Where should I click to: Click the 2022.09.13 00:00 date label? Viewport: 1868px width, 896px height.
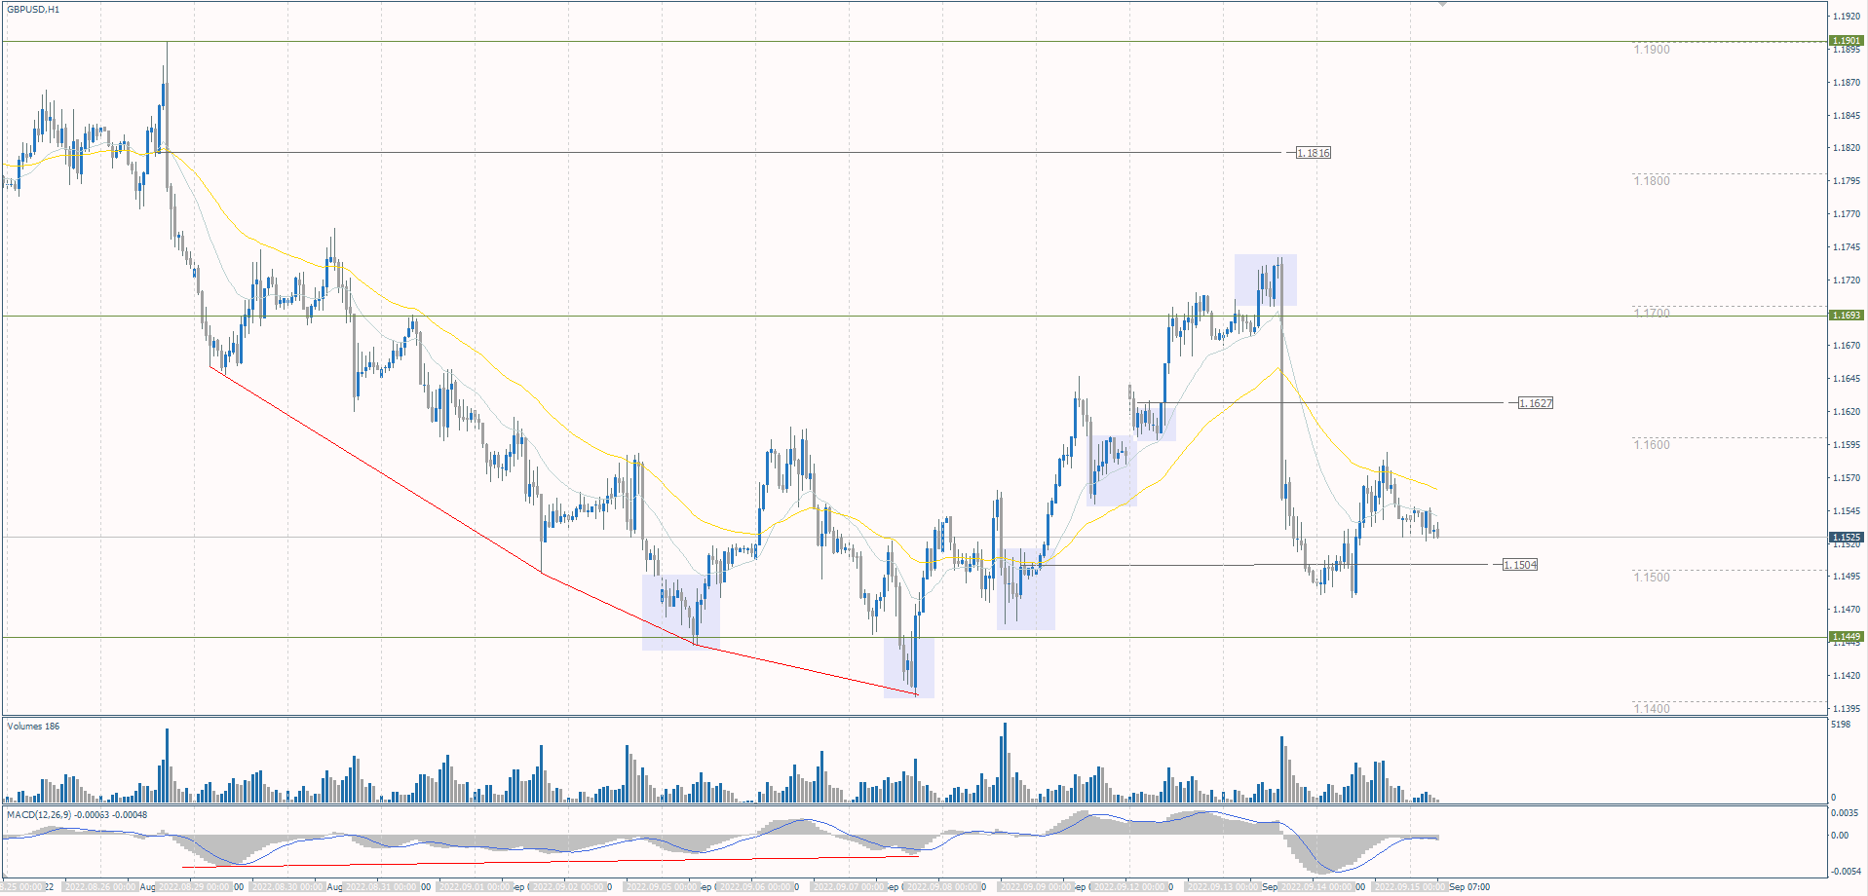[1224, 887]
